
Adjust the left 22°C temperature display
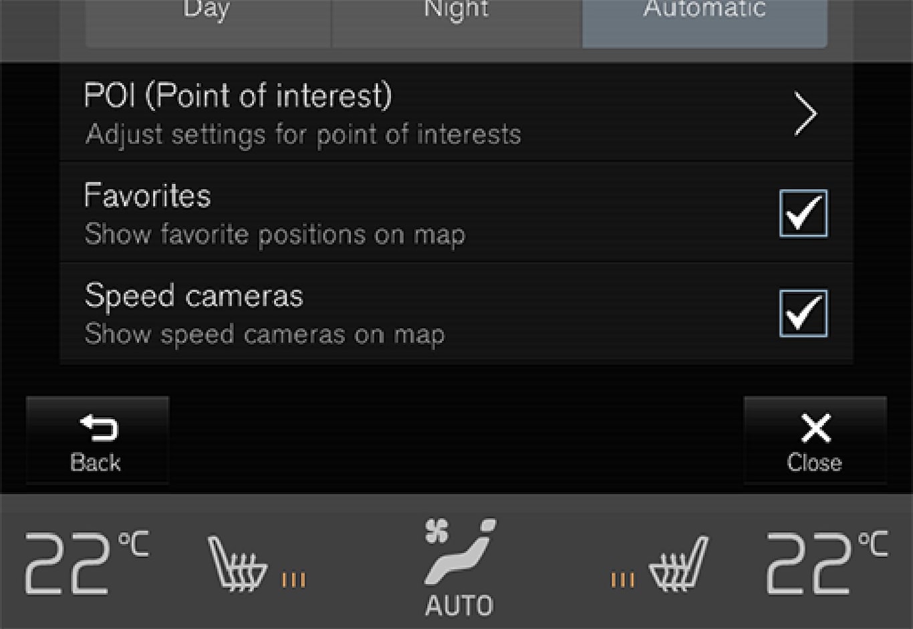86,563
